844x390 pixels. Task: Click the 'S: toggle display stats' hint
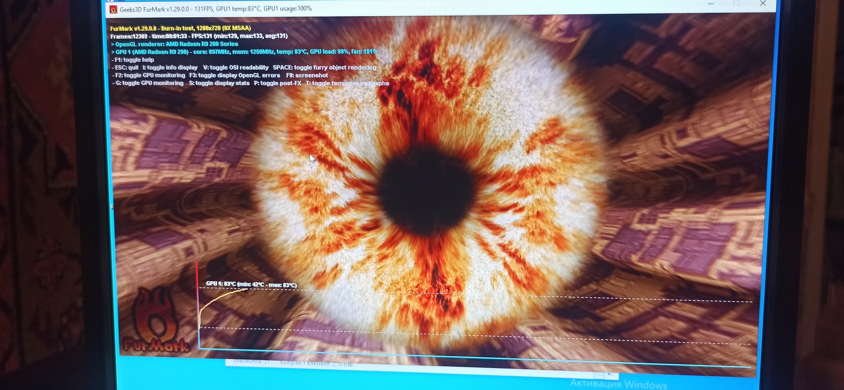pos(219,83)
